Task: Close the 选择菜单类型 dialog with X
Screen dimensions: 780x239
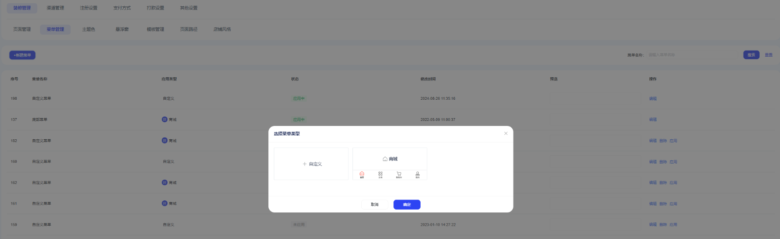Action: [506, 133]
